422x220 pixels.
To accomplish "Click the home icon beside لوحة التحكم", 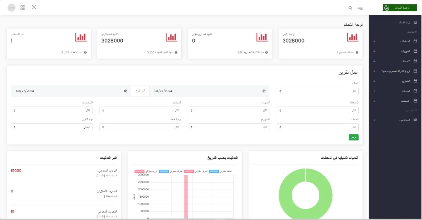I will [415, 23].
